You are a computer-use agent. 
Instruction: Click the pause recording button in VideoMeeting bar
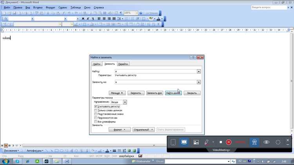point(229,142)
